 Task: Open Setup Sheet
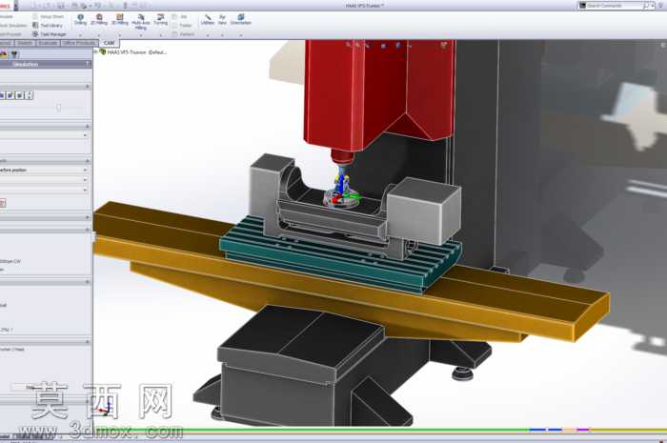[x=48, y=16]
